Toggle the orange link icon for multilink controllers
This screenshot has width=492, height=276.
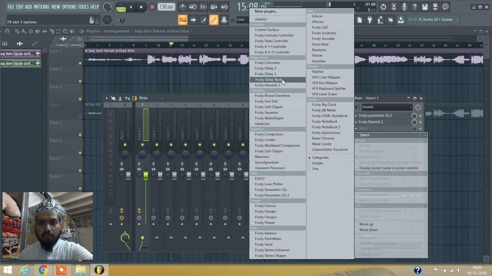(x=214, y=20)
